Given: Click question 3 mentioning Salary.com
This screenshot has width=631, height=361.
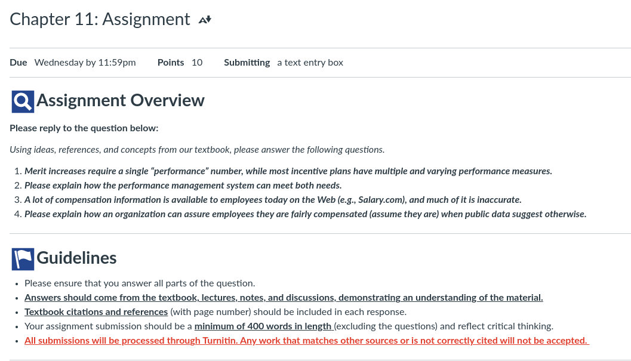Looking at the screenshot, I should click(273, 200).
